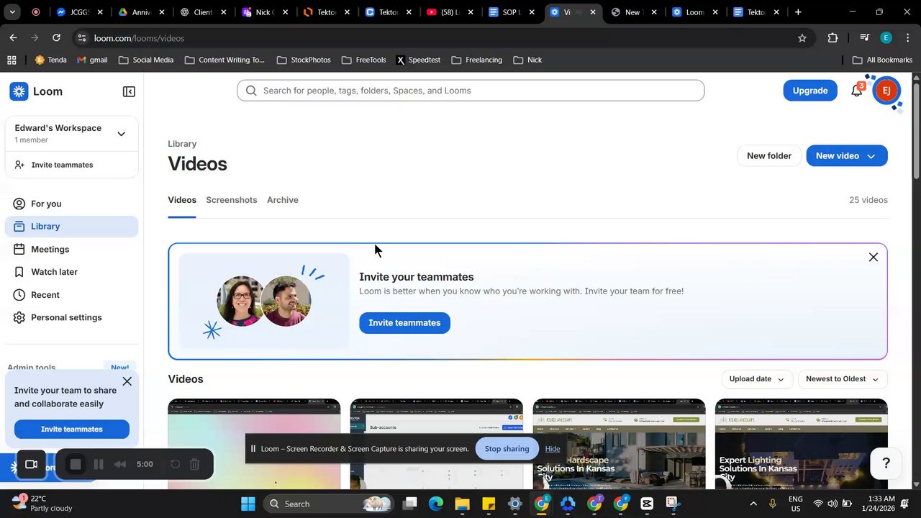View site information icon in address bar
Image resolution: width=921 pixels, height=518 pixels.
(x=81, y=38)
